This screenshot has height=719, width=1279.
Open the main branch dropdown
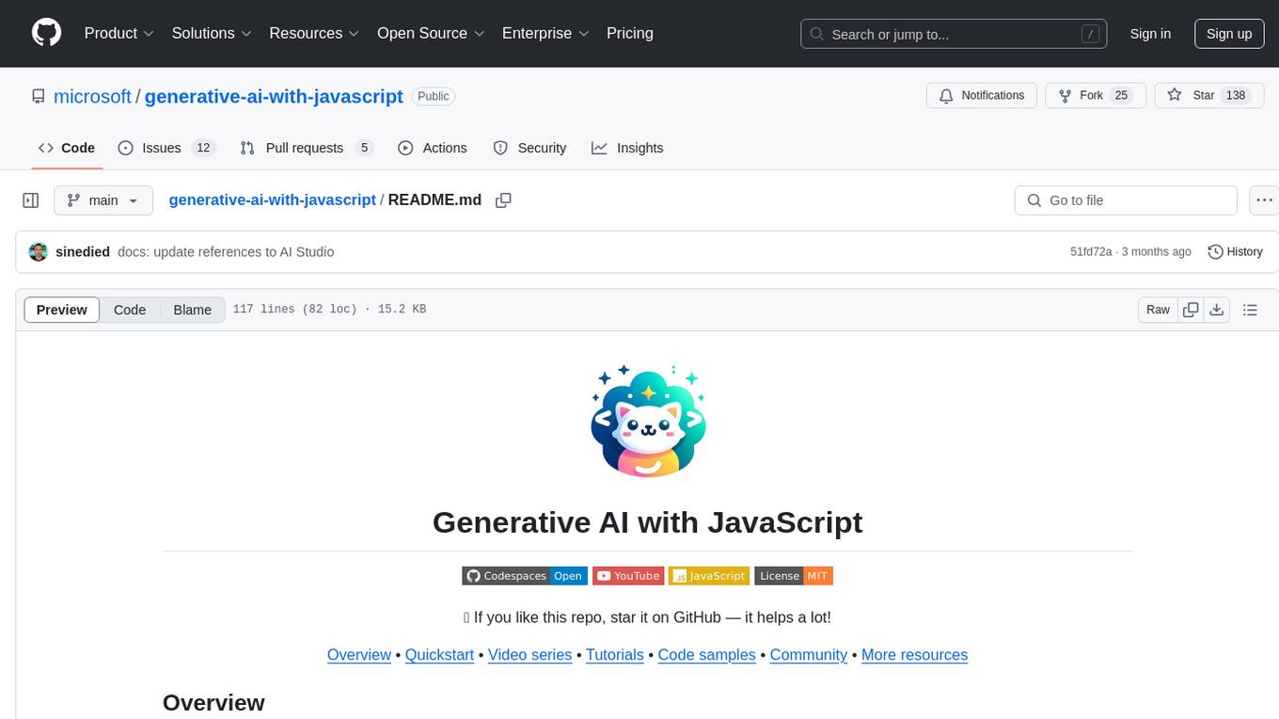(x=103, y=200)
